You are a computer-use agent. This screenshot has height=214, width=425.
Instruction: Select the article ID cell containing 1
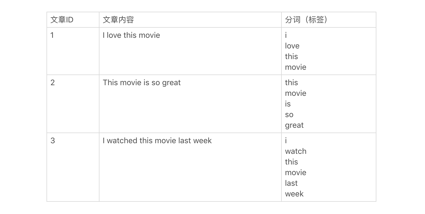tap(52, 35)
